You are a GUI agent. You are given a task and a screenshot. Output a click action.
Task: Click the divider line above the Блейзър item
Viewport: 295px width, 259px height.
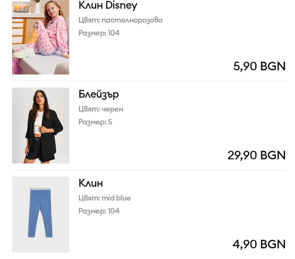149,81
